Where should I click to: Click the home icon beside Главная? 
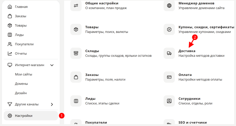pos(10,7)
